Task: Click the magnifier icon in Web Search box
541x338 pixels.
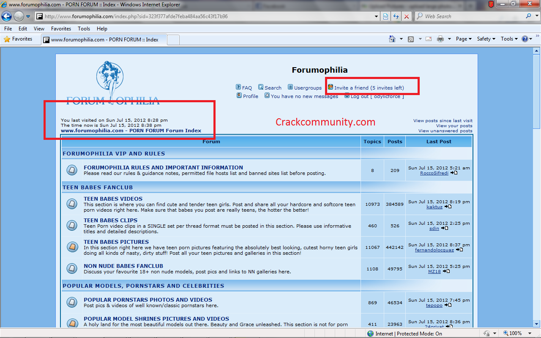Action: coord(529,16)
